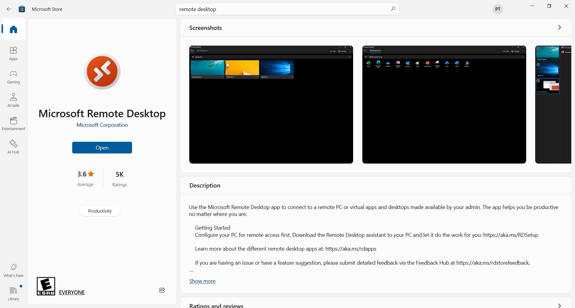This screenshot has height=308, width=575.
Task: Open the Arcade section
Action: tap(13, 100)
